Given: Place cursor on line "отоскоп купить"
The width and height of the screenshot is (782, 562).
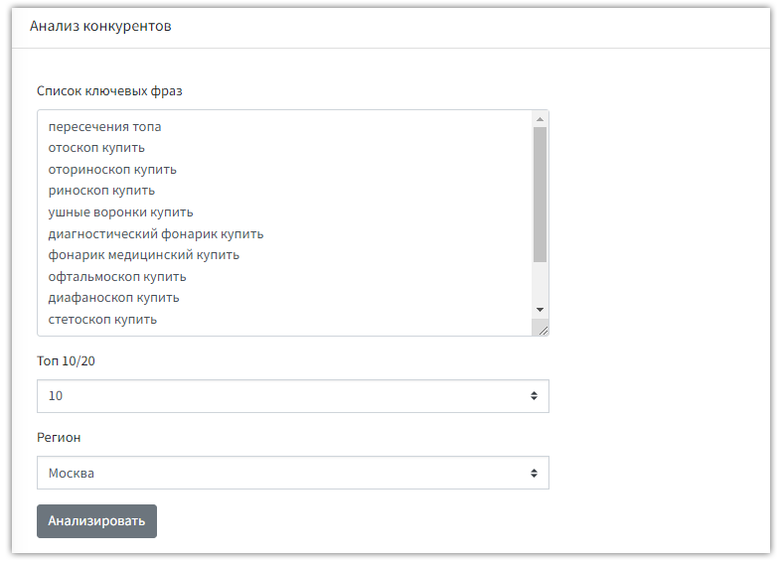Looking at the screenshot, I should (x=96, y=148).
